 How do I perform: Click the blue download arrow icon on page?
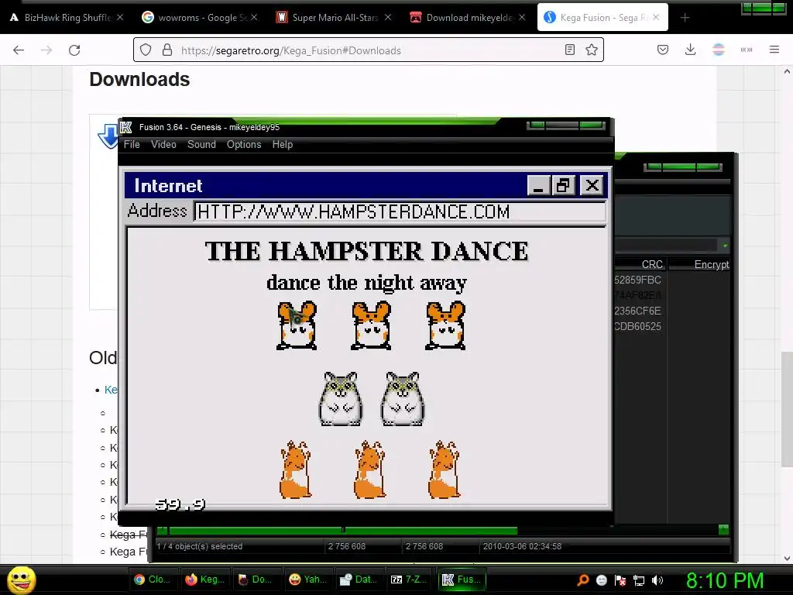[108, 136]
